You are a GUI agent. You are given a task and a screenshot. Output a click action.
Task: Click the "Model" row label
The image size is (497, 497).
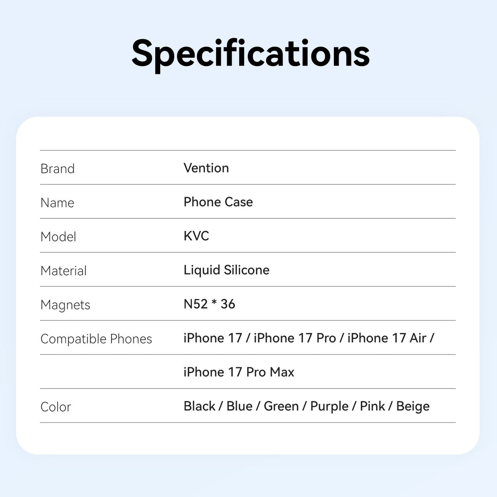pyautogui.click(x=58, y=237)
